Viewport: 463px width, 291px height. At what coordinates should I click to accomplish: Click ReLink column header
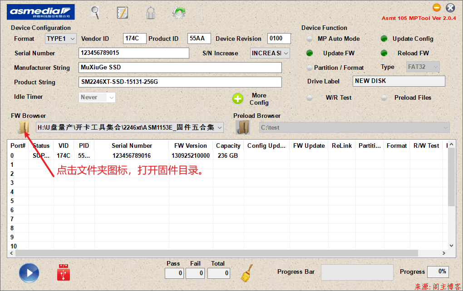(342, 145)
